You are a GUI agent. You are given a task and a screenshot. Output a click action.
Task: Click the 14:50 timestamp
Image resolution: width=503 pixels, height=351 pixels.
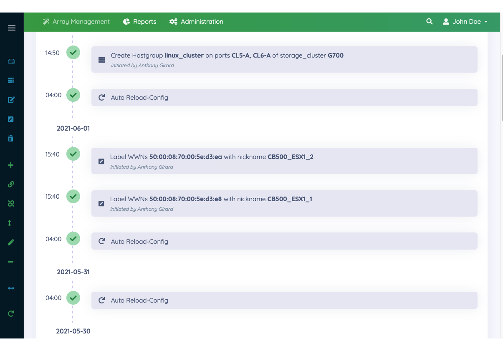click(53, 53)
